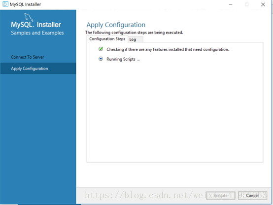Click the disabled maximize button
This screenshot has width=273, height=205.
[x=247, y=4]
